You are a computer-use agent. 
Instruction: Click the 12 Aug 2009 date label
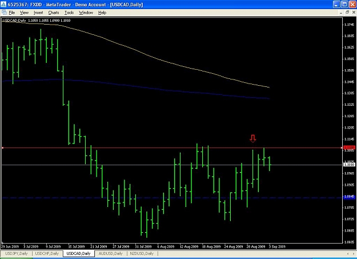tap(189, 246)
